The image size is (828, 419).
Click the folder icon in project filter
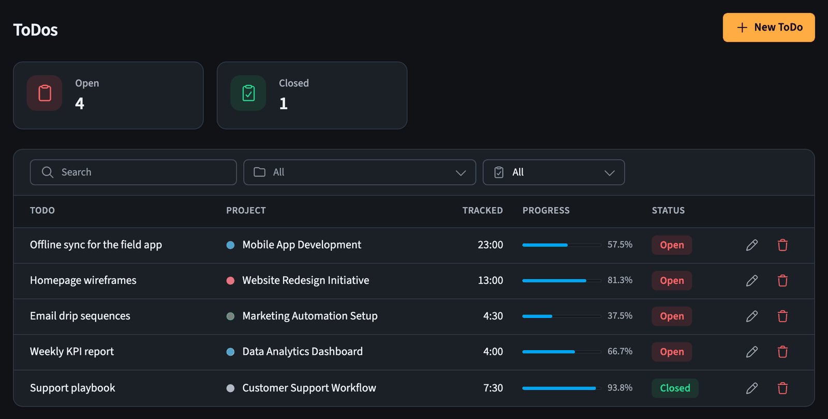pyautogui.click(x=260, y=172)
